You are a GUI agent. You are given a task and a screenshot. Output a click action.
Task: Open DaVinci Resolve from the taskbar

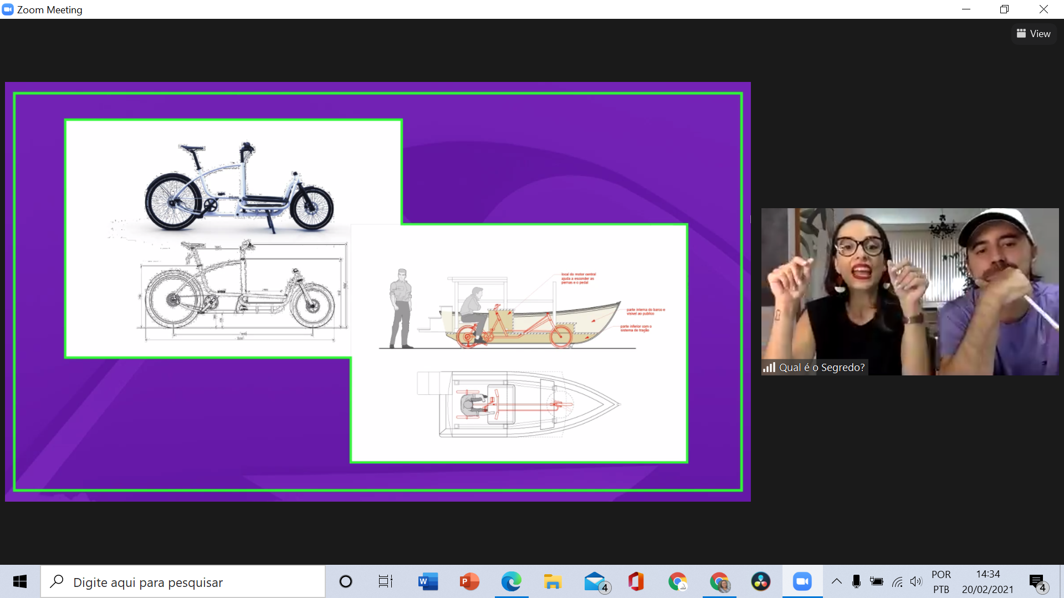[761, 581]
